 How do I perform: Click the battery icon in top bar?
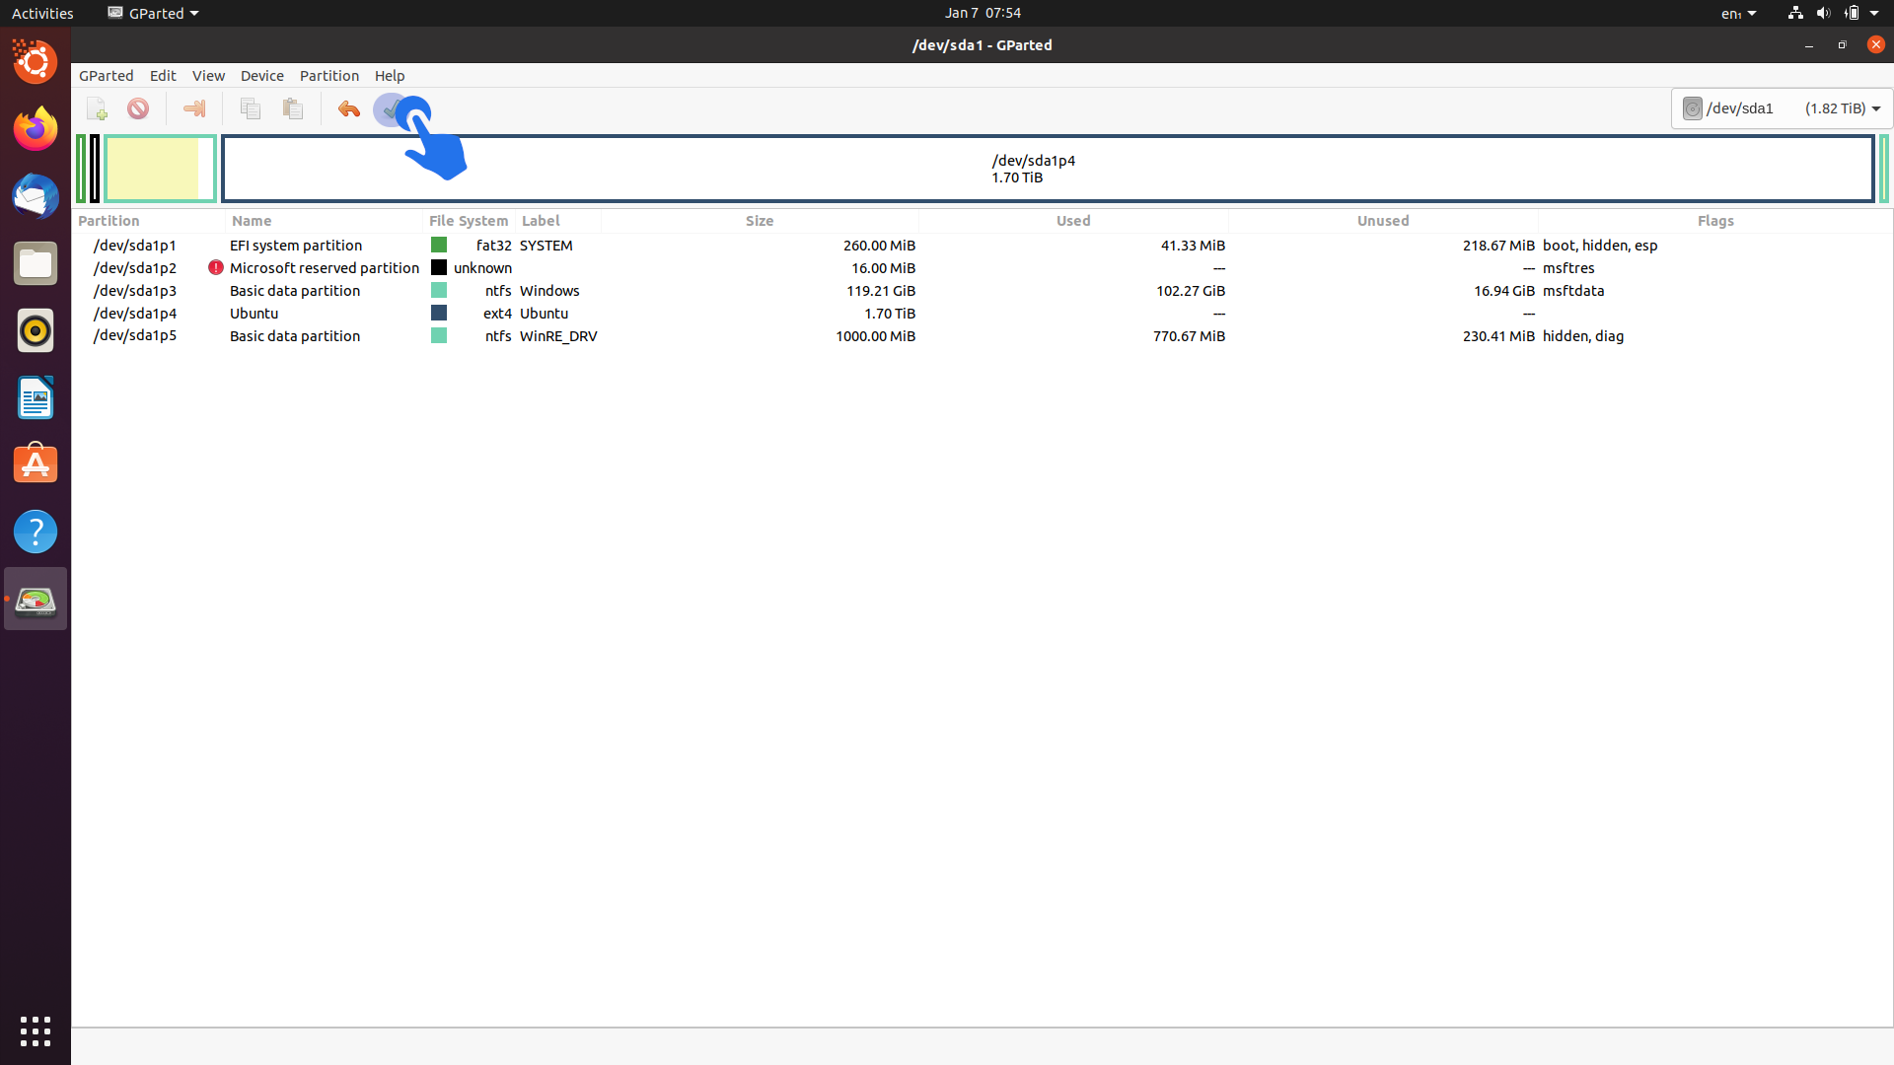pyautogui.click(x=1852, y=13)
